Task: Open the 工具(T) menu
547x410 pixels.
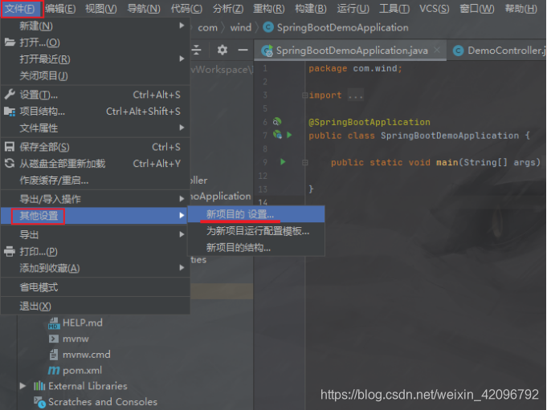Action: click(394, 8)
